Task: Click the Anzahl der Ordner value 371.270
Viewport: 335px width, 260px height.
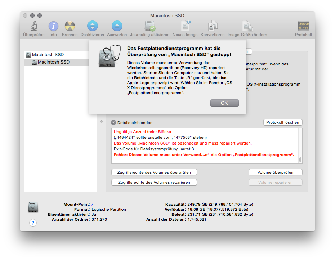Action: point(99,219)
